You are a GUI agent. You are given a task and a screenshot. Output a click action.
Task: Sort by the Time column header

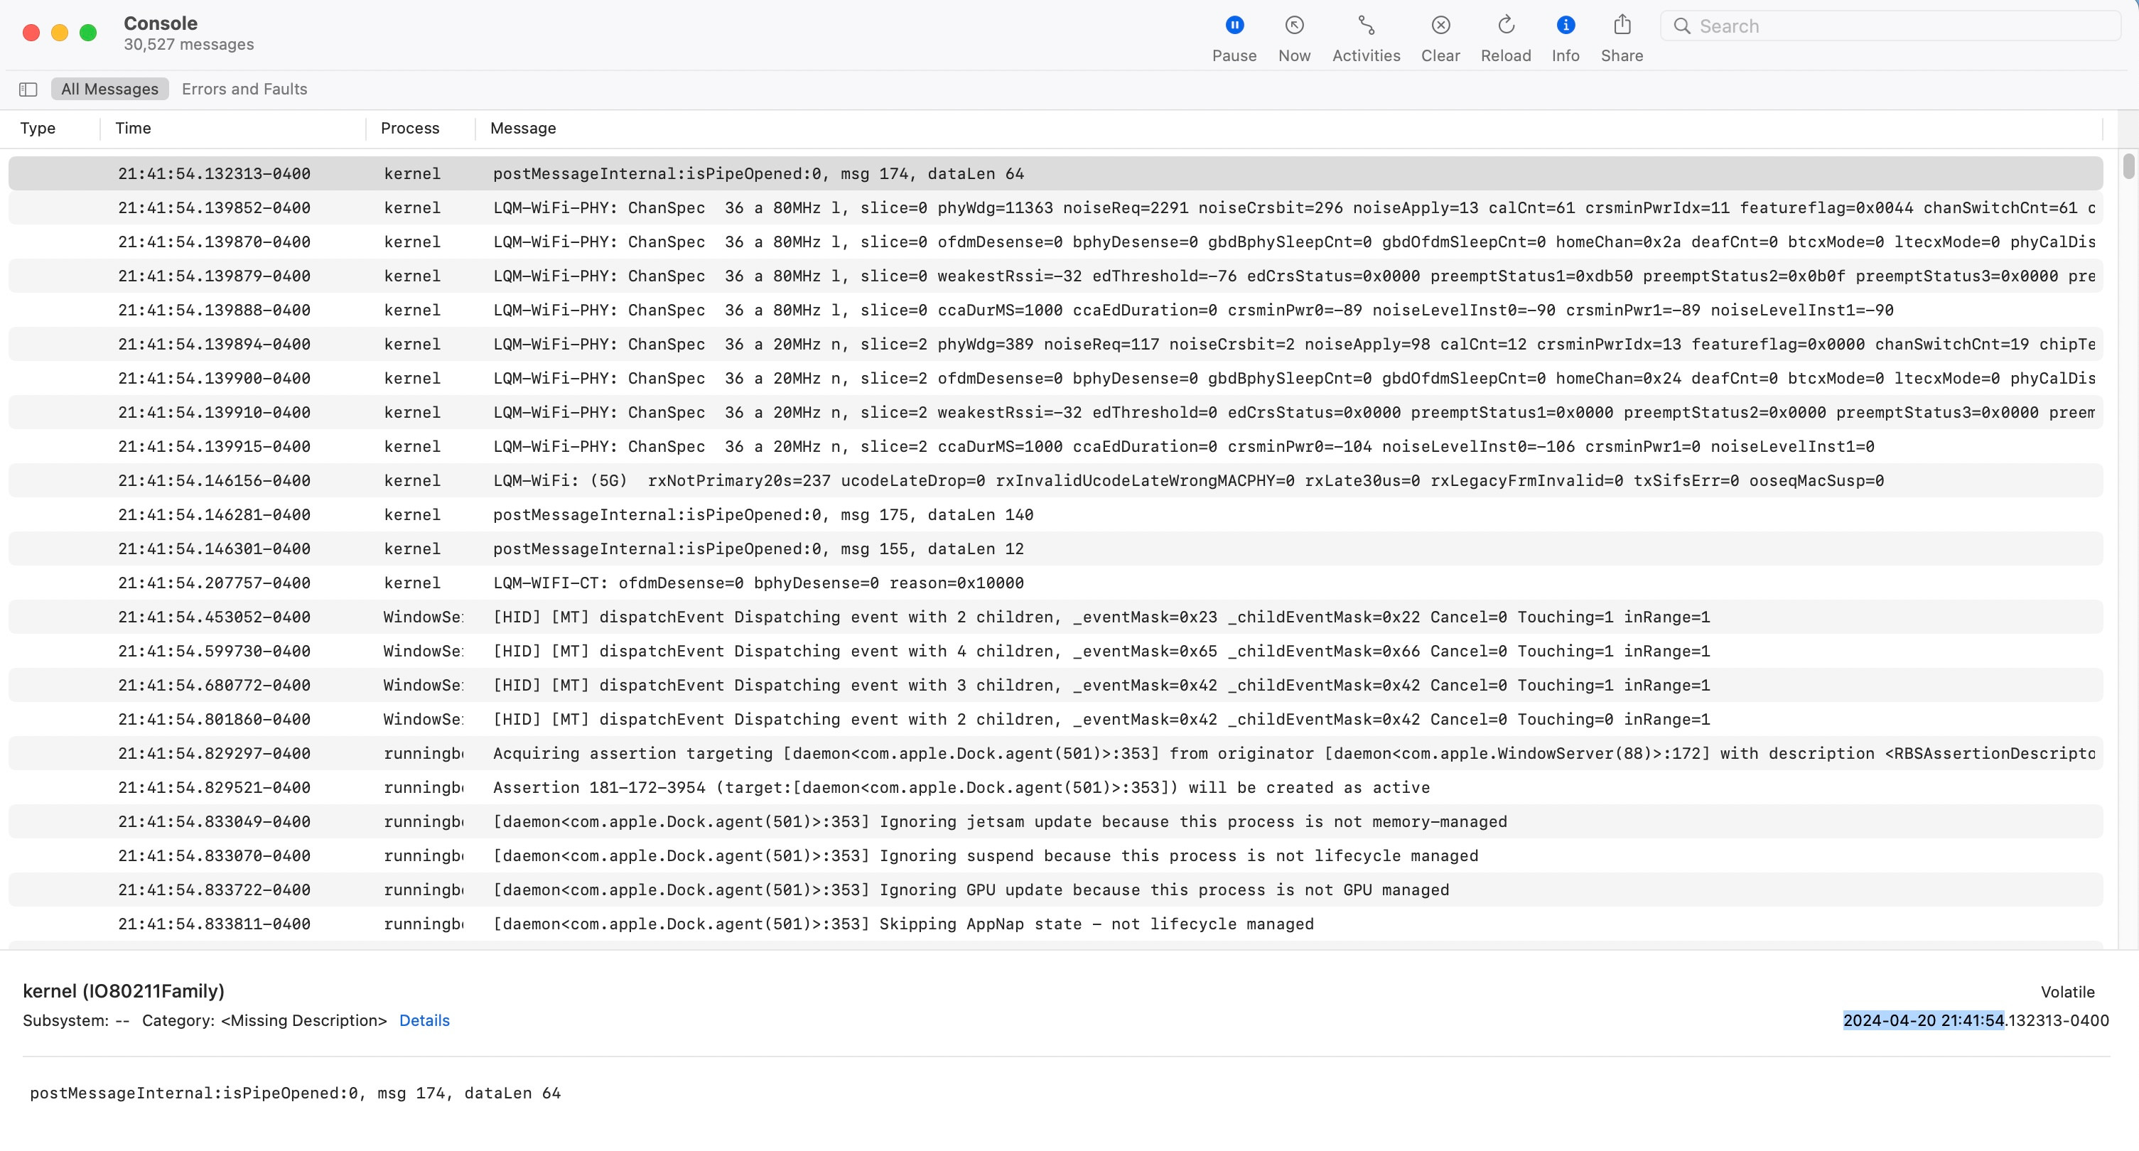pos(133,128)
